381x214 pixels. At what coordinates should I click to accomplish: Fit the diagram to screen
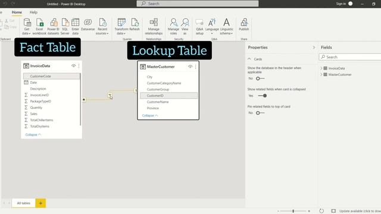click(x=333, y=211)
